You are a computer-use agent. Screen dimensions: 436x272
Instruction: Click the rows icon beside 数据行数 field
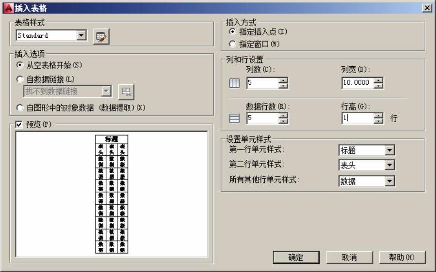(234, 118)
